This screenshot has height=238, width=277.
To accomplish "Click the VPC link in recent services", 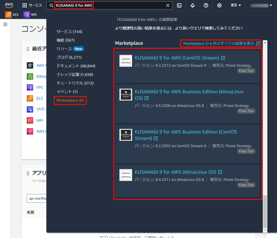I will pyautogui.click(x=40, y=87).
